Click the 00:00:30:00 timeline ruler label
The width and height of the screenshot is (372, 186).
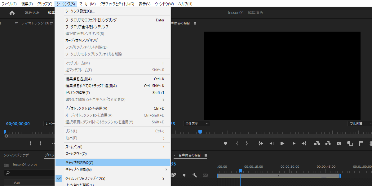(290, 167)
